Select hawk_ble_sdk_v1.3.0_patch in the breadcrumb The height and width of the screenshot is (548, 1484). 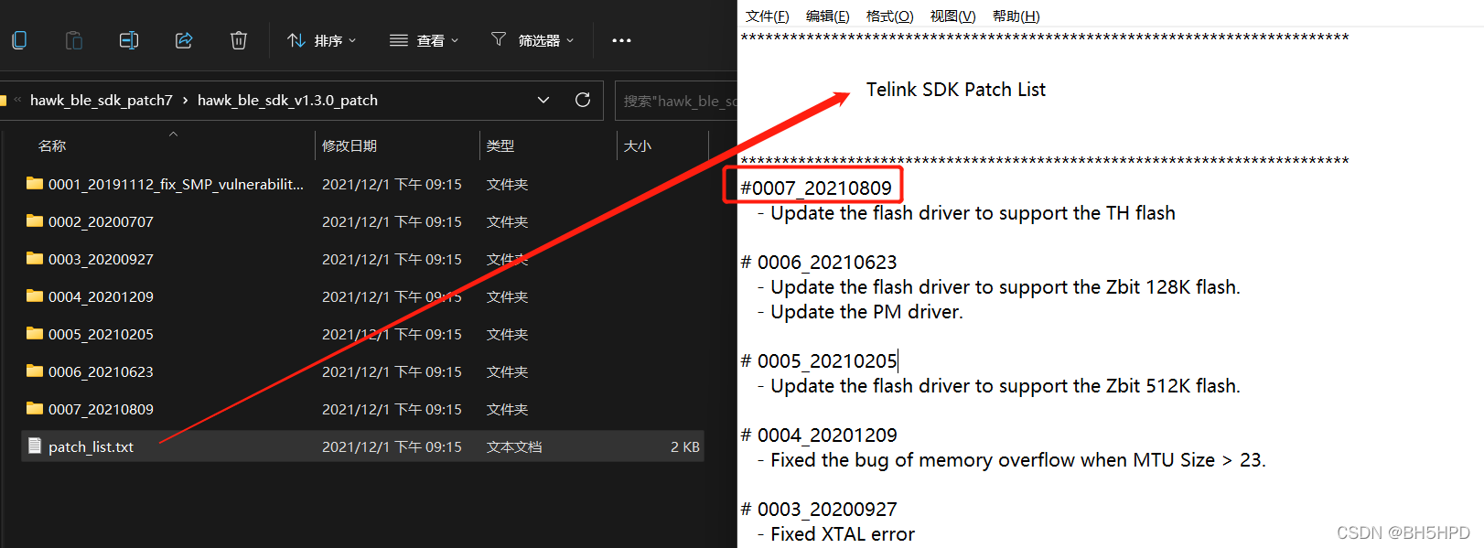click(x=287, y=100)
